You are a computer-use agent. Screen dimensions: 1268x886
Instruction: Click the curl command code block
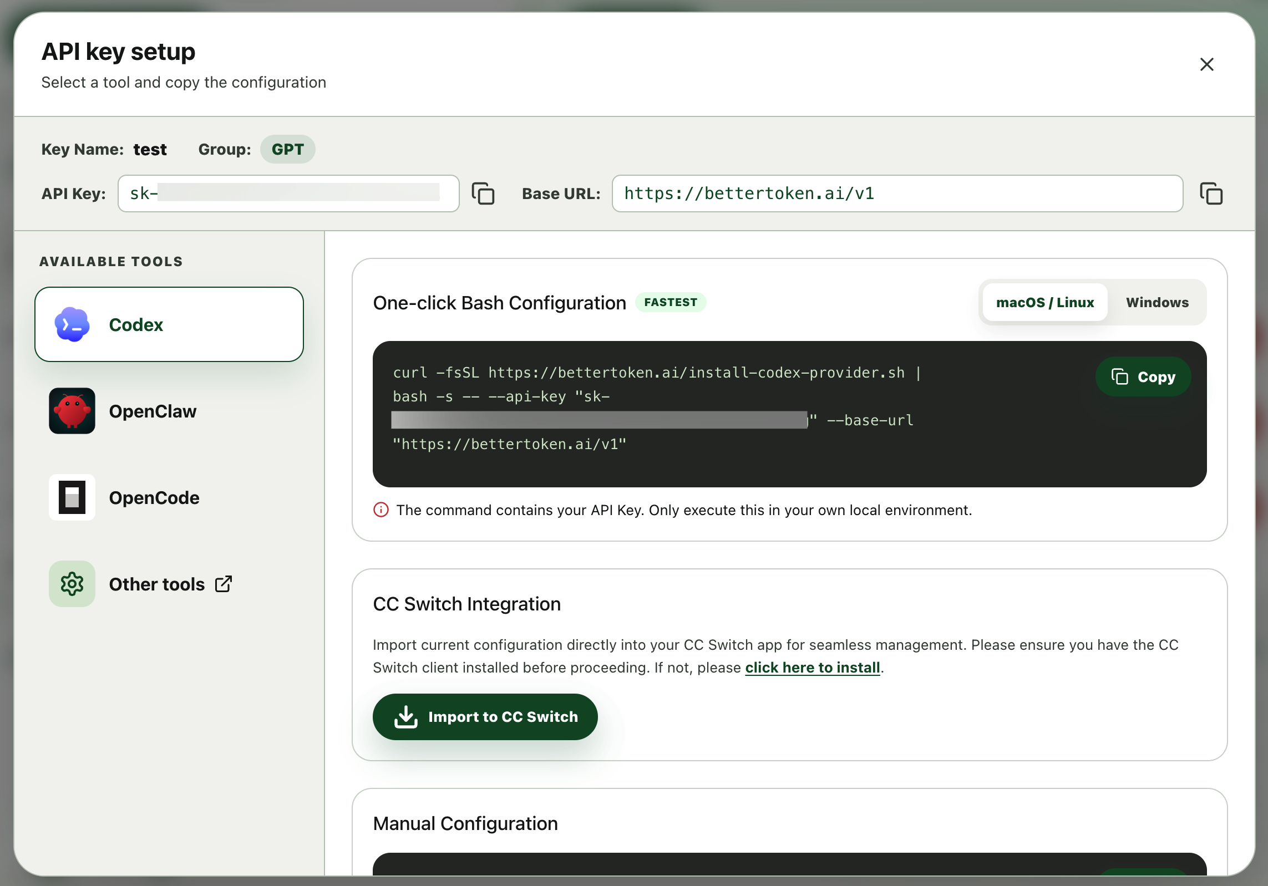pos(790,414)
